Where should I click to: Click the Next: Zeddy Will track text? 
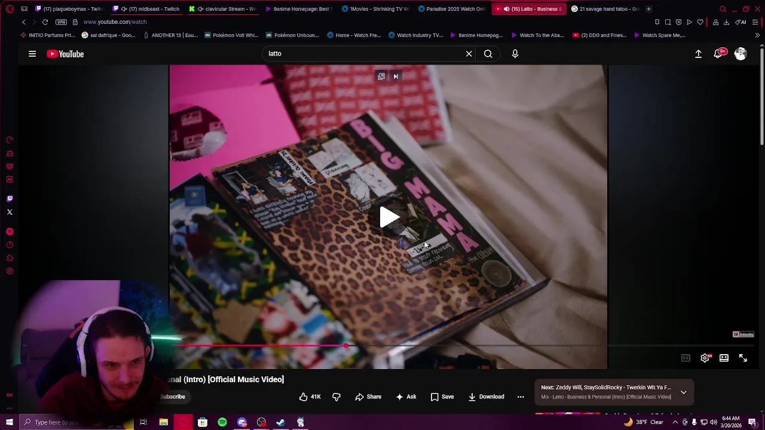(606, 388)
